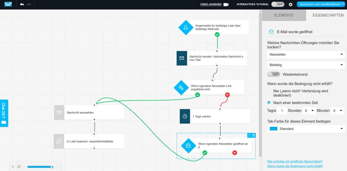The height and width of the screenshot is (171, 347).
Task: Toggle the Wiederkehrend switch
Action: point(274,74)
